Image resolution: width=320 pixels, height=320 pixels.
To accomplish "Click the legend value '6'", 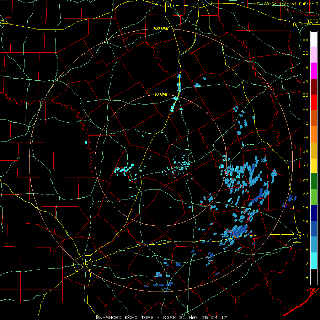I will (x=307, y=249).
